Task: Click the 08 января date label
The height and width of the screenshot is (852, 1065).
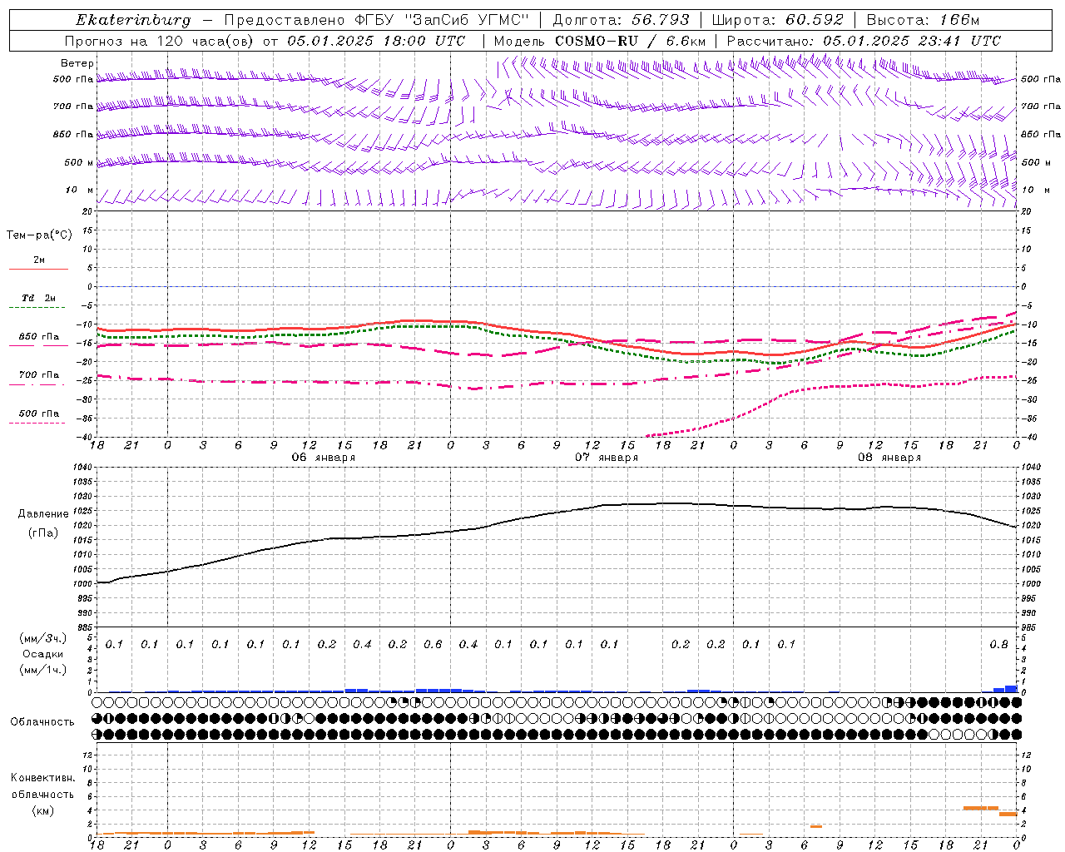Action: pos(889,458)
